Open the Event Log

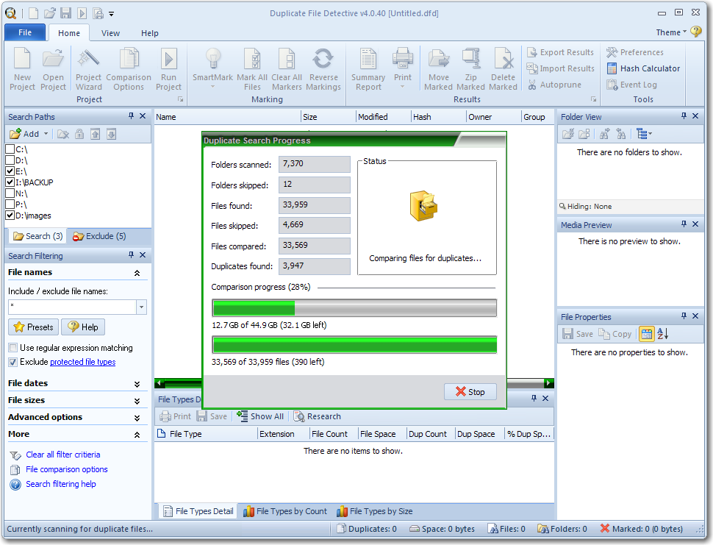pos(631,85)
